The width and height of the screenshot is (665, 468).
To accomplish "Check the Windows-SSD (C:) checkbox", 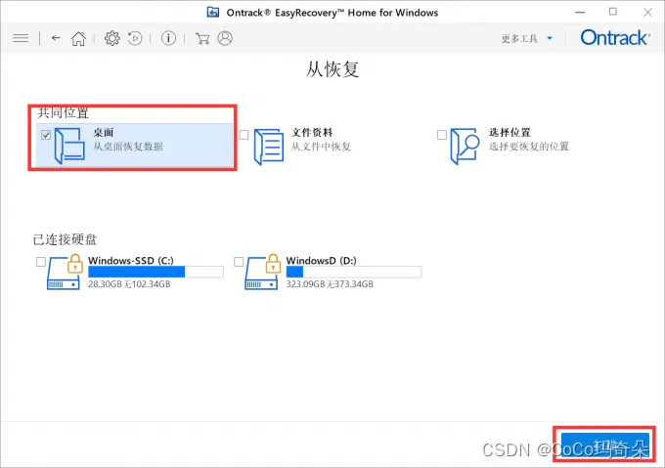I will tap(41, 262).
